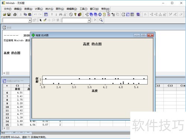The height and width of the screenshot is (139, 186).
Task: Click cell with value 4.01
Action: (17, 93)
